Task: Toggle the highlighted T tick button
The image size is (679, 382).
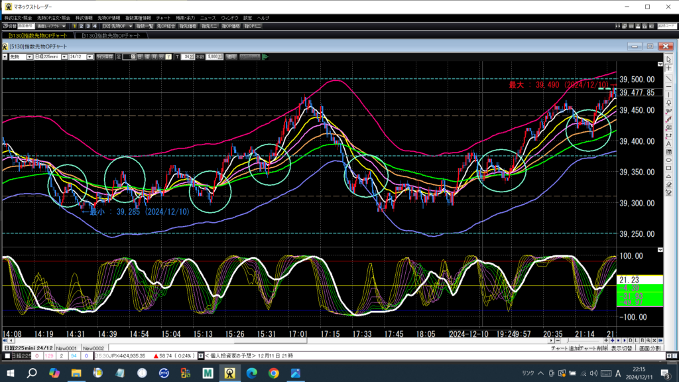Action: [168, 57]
